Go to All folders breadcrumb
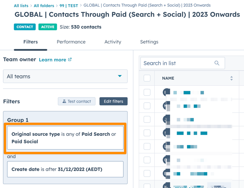244x188 pixels. (44, 6)
